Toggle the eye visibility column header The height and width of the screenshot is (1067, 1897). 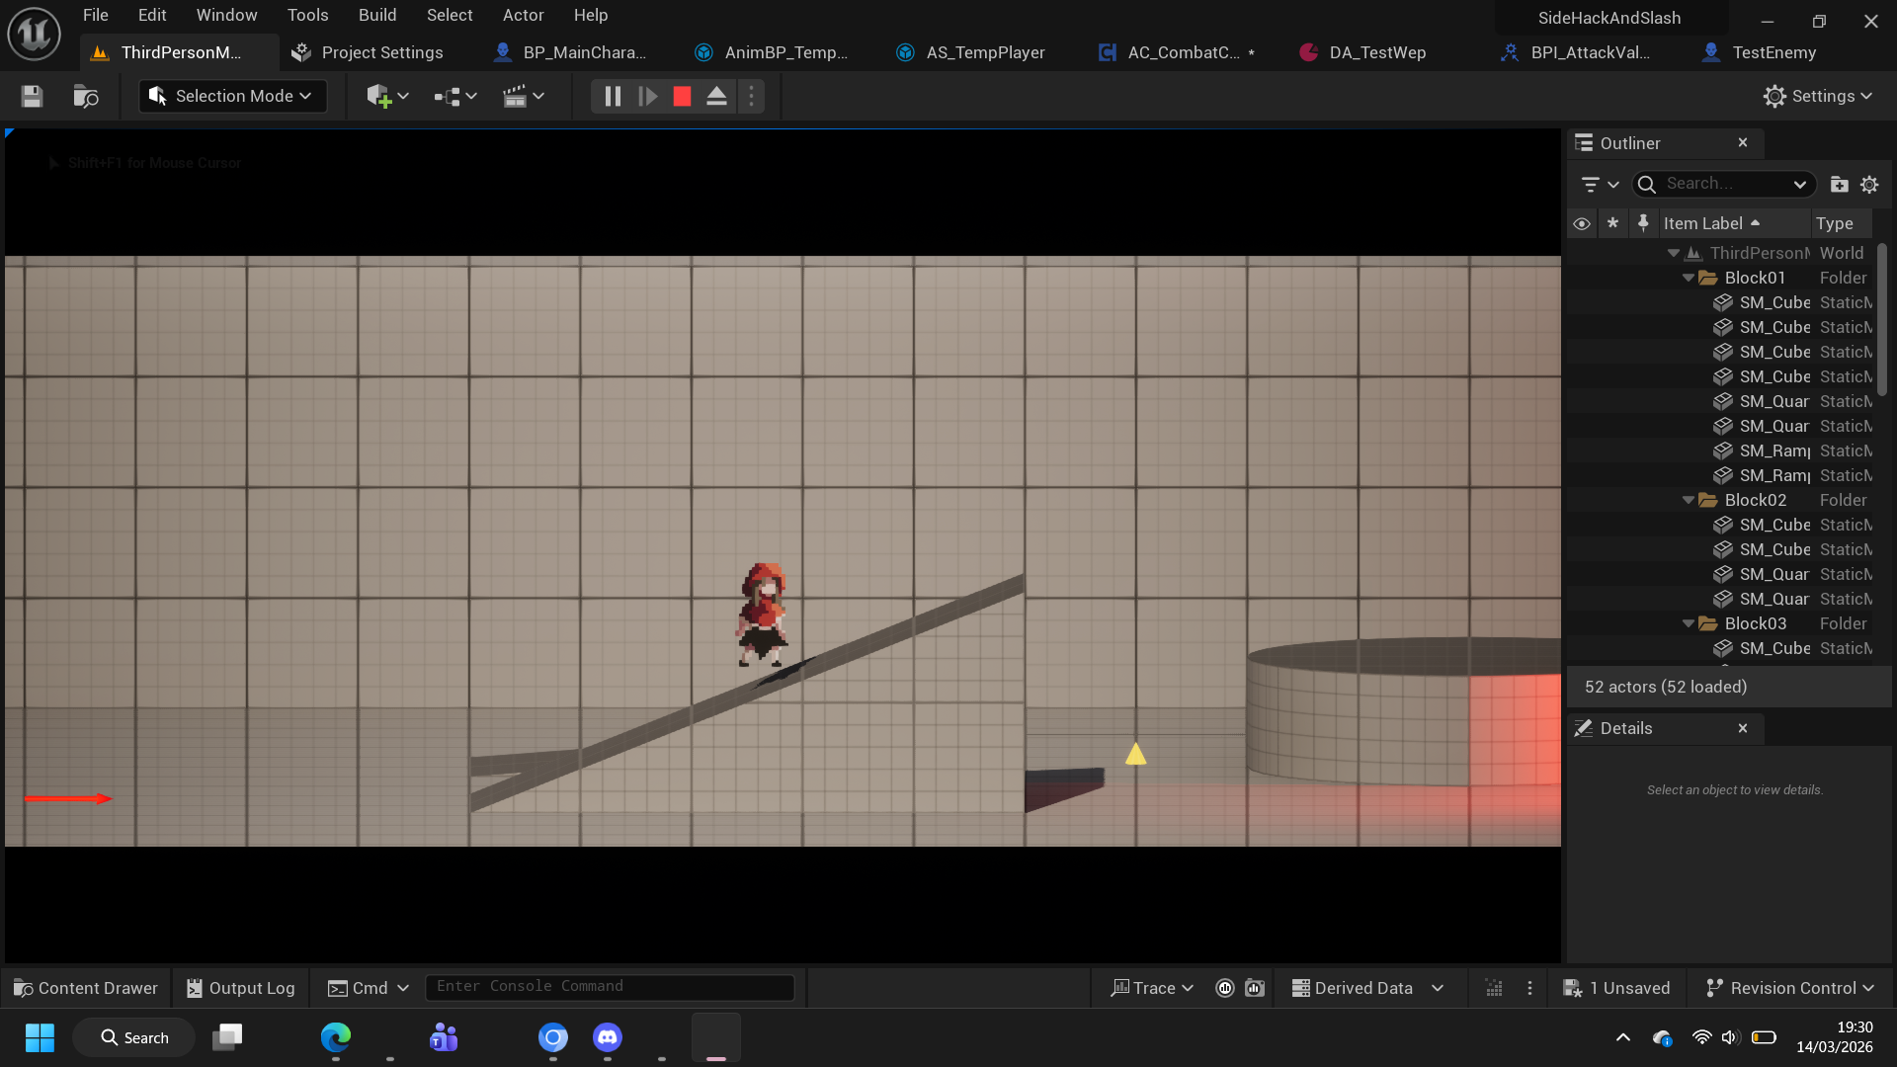pyautogui.click(x=1582, y=223)
